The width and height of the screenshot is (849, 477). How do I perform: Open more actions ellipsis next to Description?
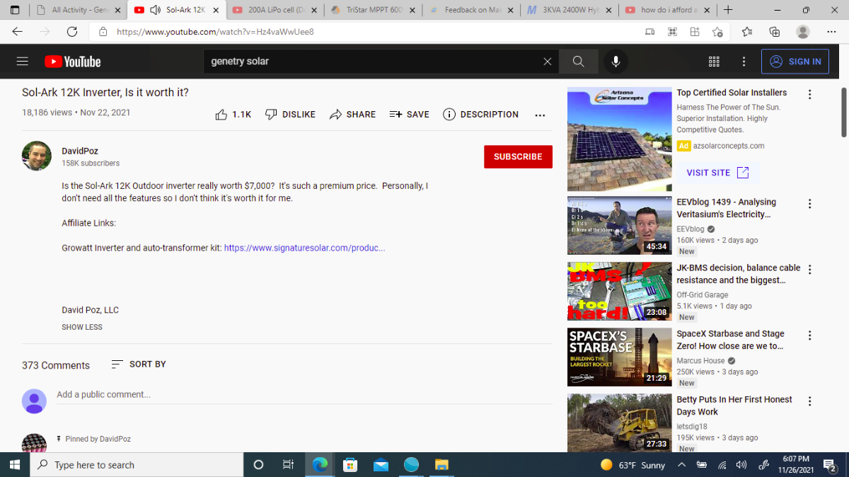(x=540, y=115)
